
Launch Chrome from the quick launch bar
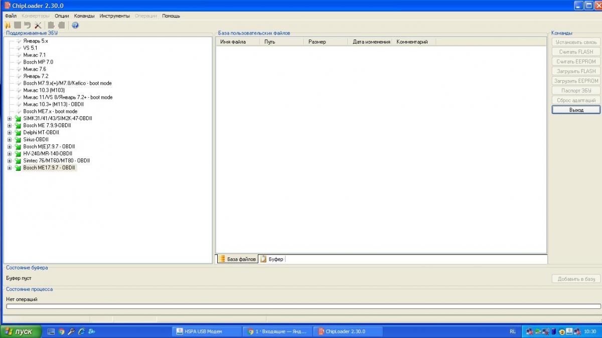tap(61, 331)
